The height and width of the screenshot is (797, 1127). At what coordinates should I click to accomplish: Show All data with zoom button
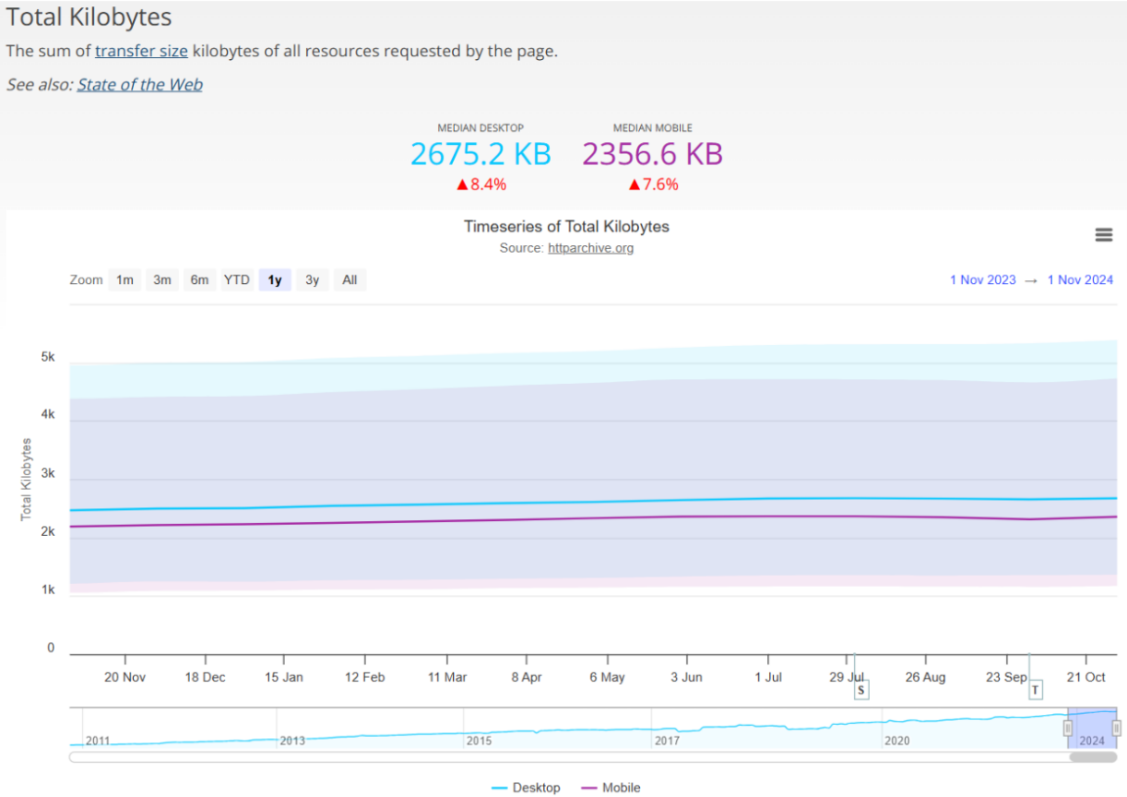point(350,280)
